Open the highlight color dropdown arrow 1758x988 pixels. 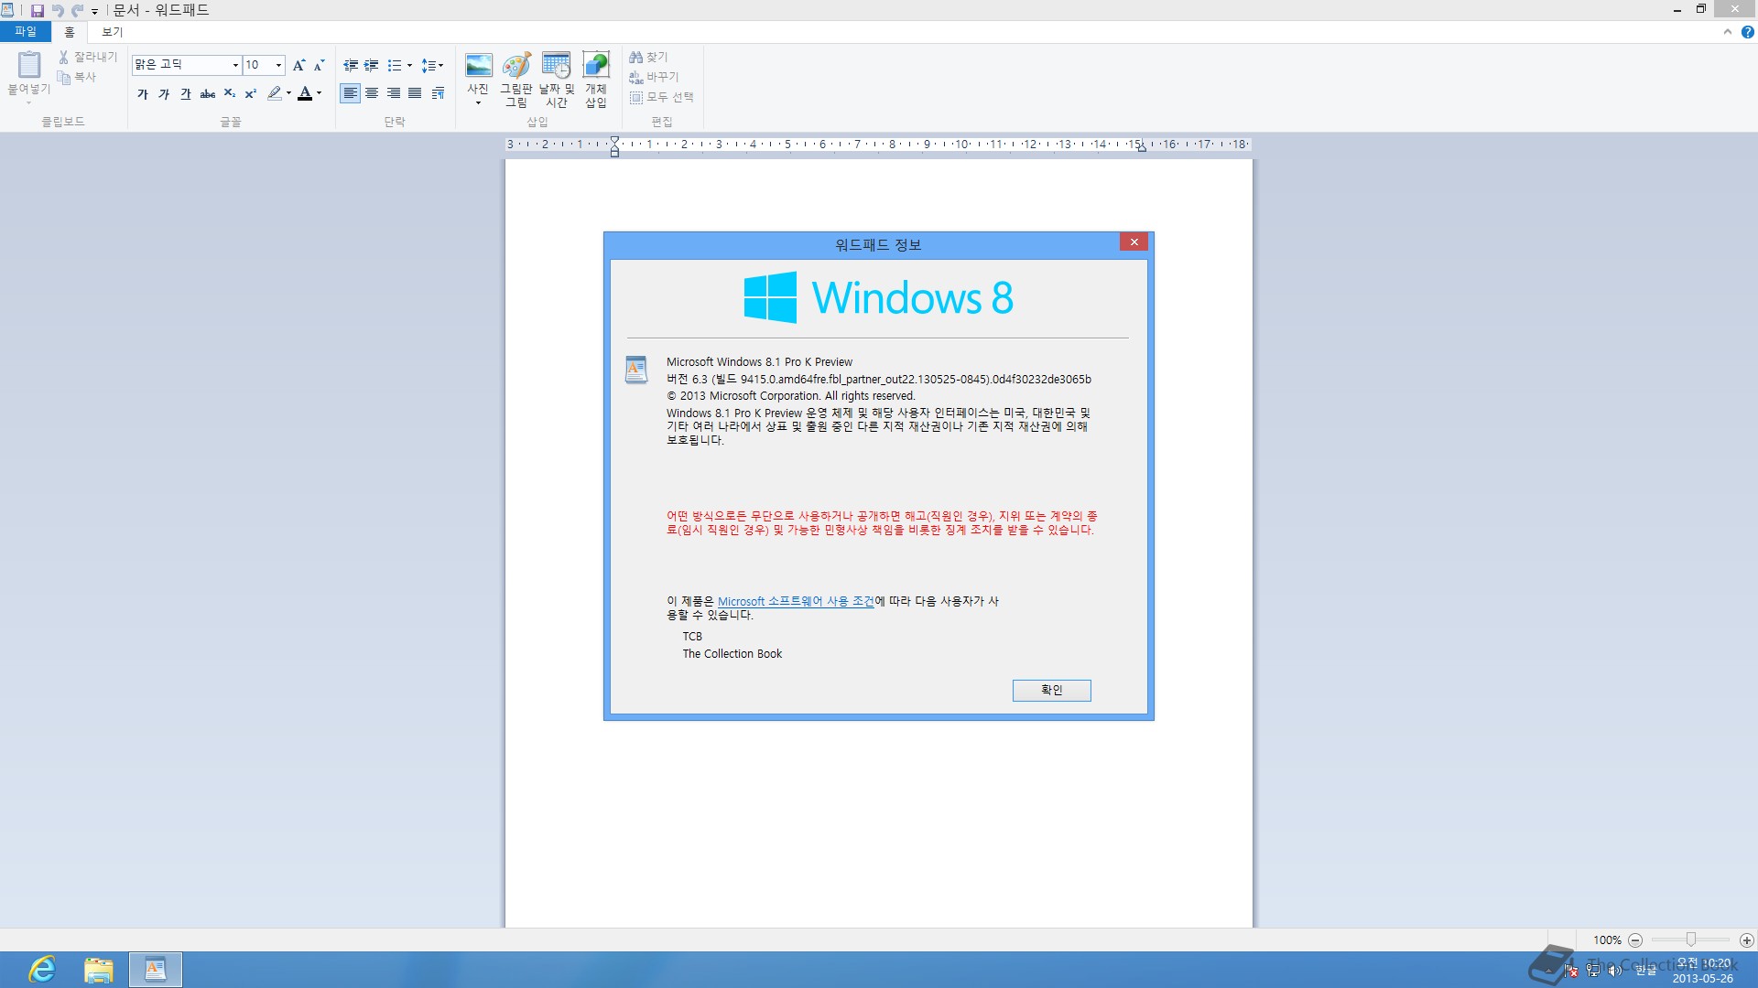tap(288, 93)
